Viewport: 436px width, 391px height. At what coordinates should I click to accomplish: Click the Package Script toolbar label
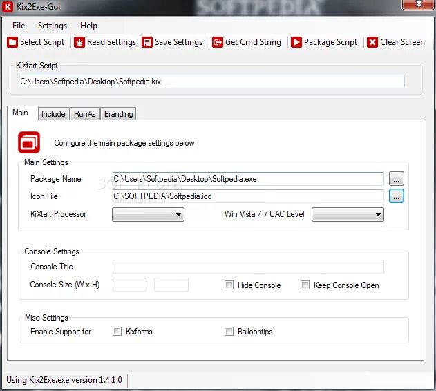point(330,42)
